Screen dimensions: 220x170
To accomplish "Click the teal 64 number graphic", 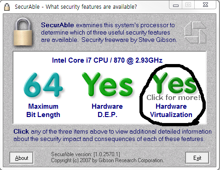I will tap(43, 85).
